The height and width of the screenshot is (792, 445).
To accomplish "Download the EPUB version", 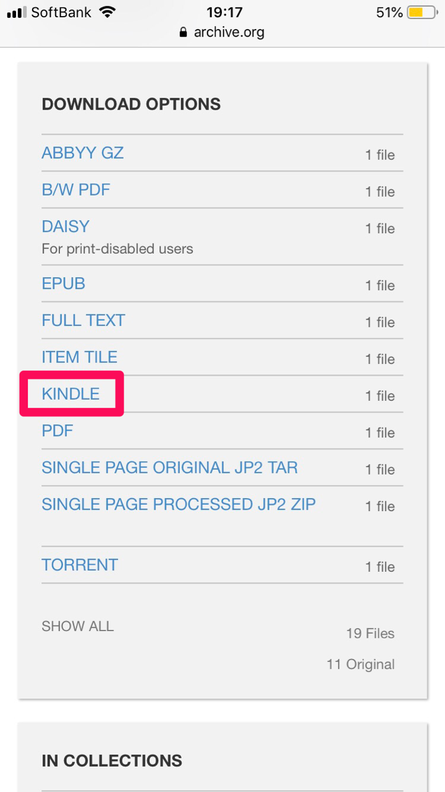I will [63, 283].
